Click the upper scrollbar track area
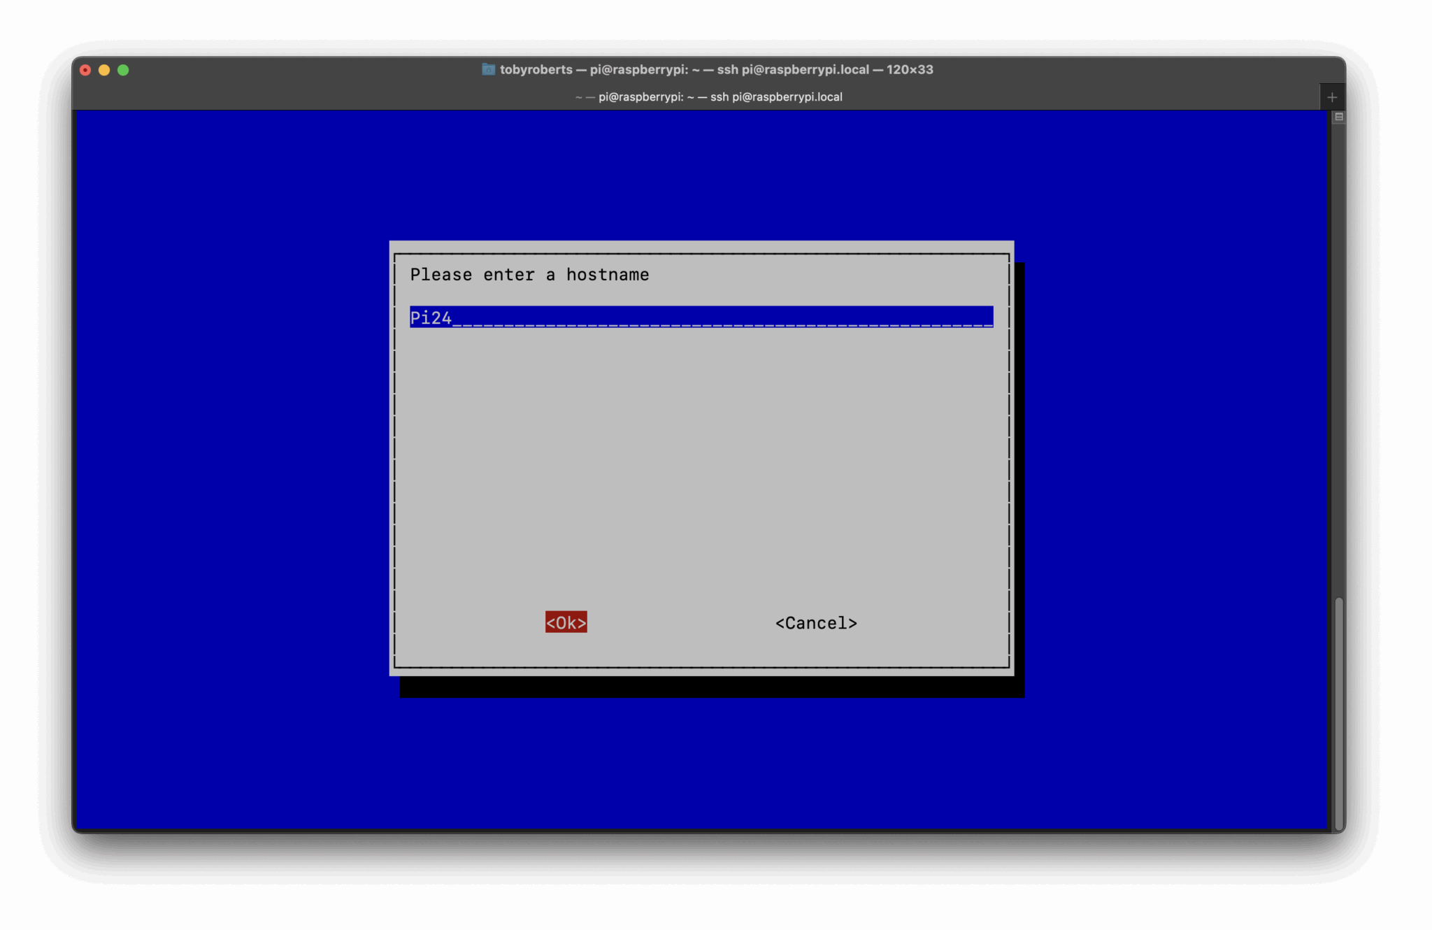Screen dimensions: 1432x930 (1338, 350)
